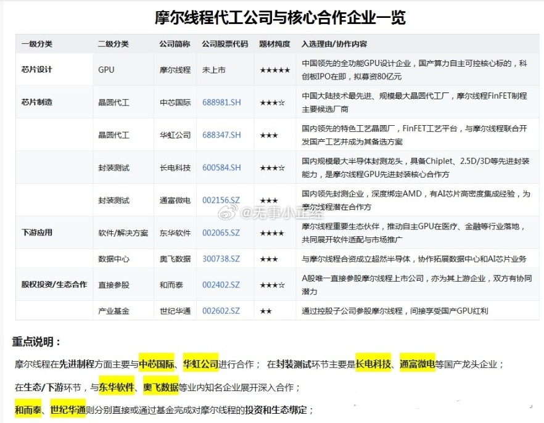Click the star rating for 和而泰
Screen dimensions: 544x423
coord(273,285)
